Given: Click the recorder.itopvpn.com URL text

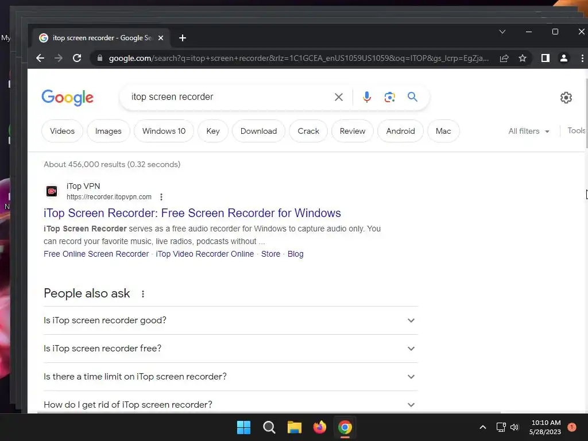Looking at the screenshot, I should tap(109, 197).
